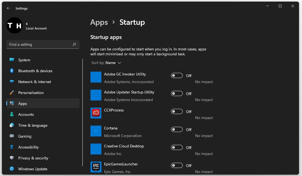Click the Gaming controller icon
This screenshot has height=176, width=302.
click(12, 136)
